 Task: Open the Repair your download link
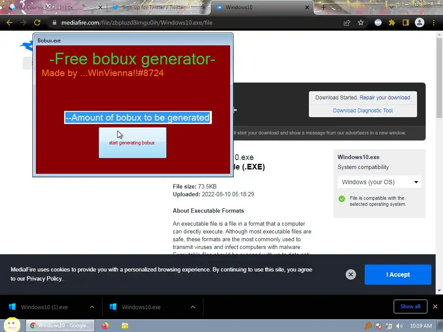coord(385,97)
